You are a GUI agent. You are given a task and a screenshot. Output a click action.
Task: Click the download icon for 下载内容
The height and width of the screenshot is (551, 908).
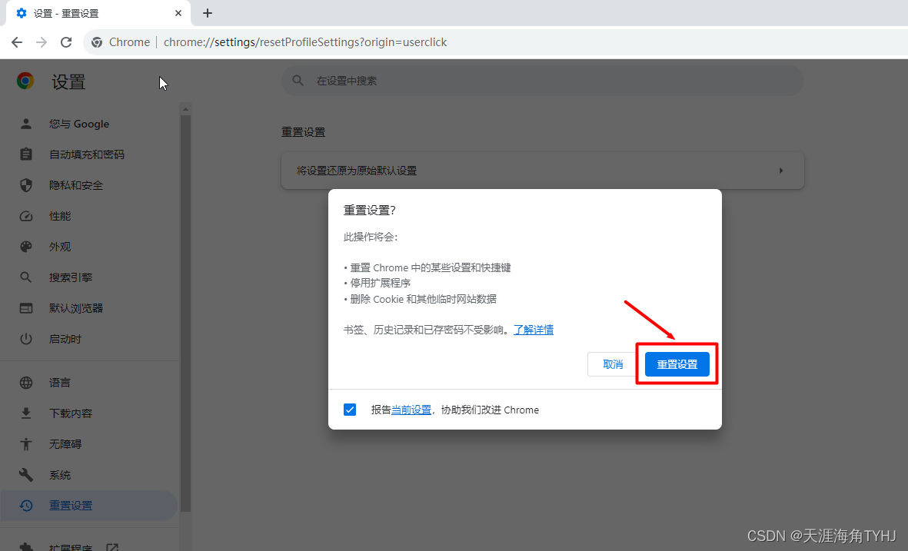pos(26,413)
